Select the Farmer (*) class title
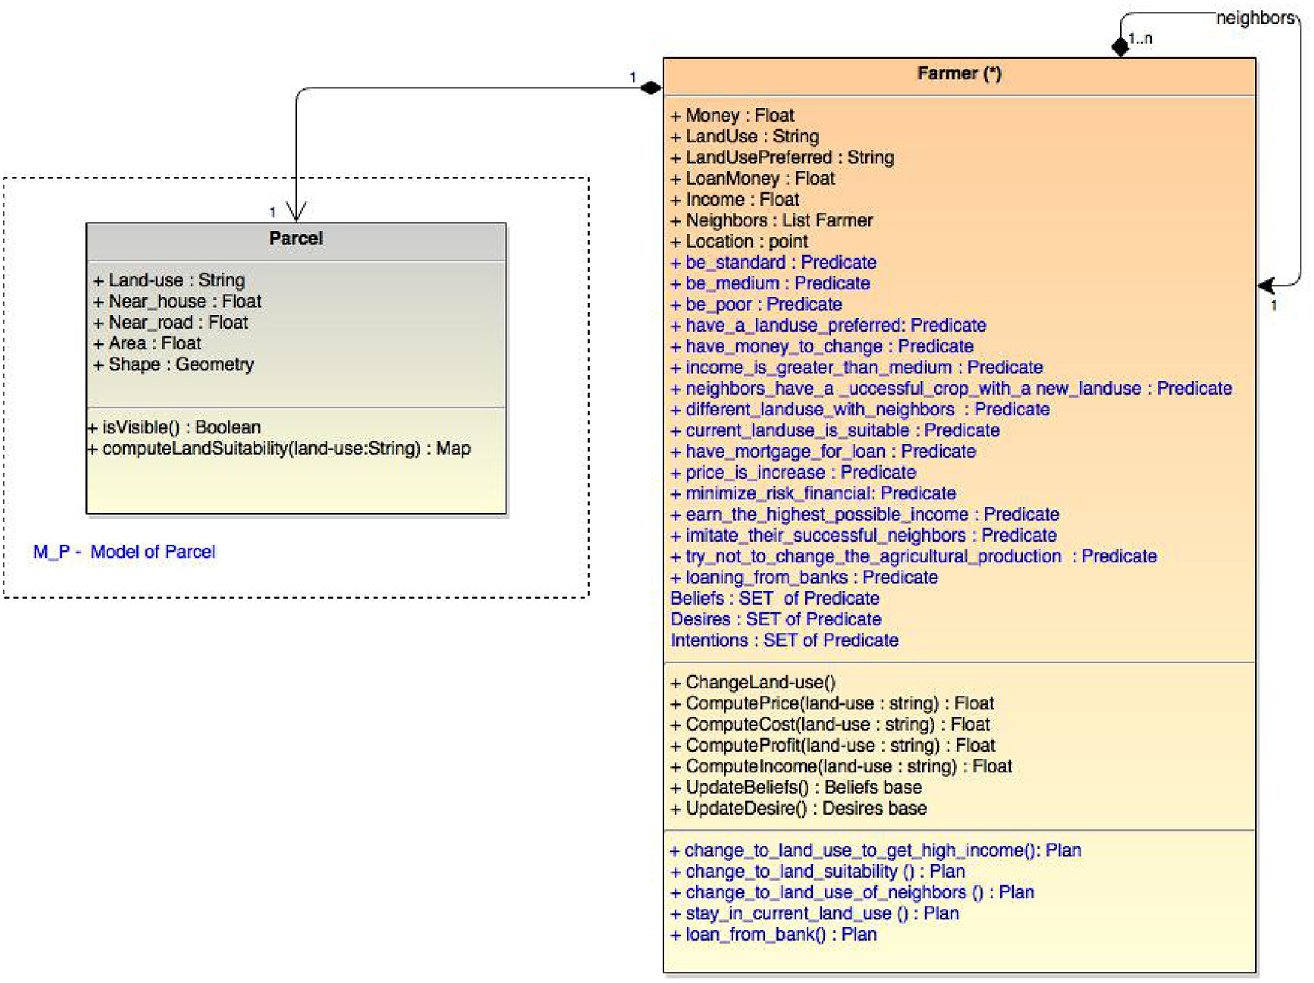Image resolution: width=1314 pixels, height=983 pixels. 959,74
